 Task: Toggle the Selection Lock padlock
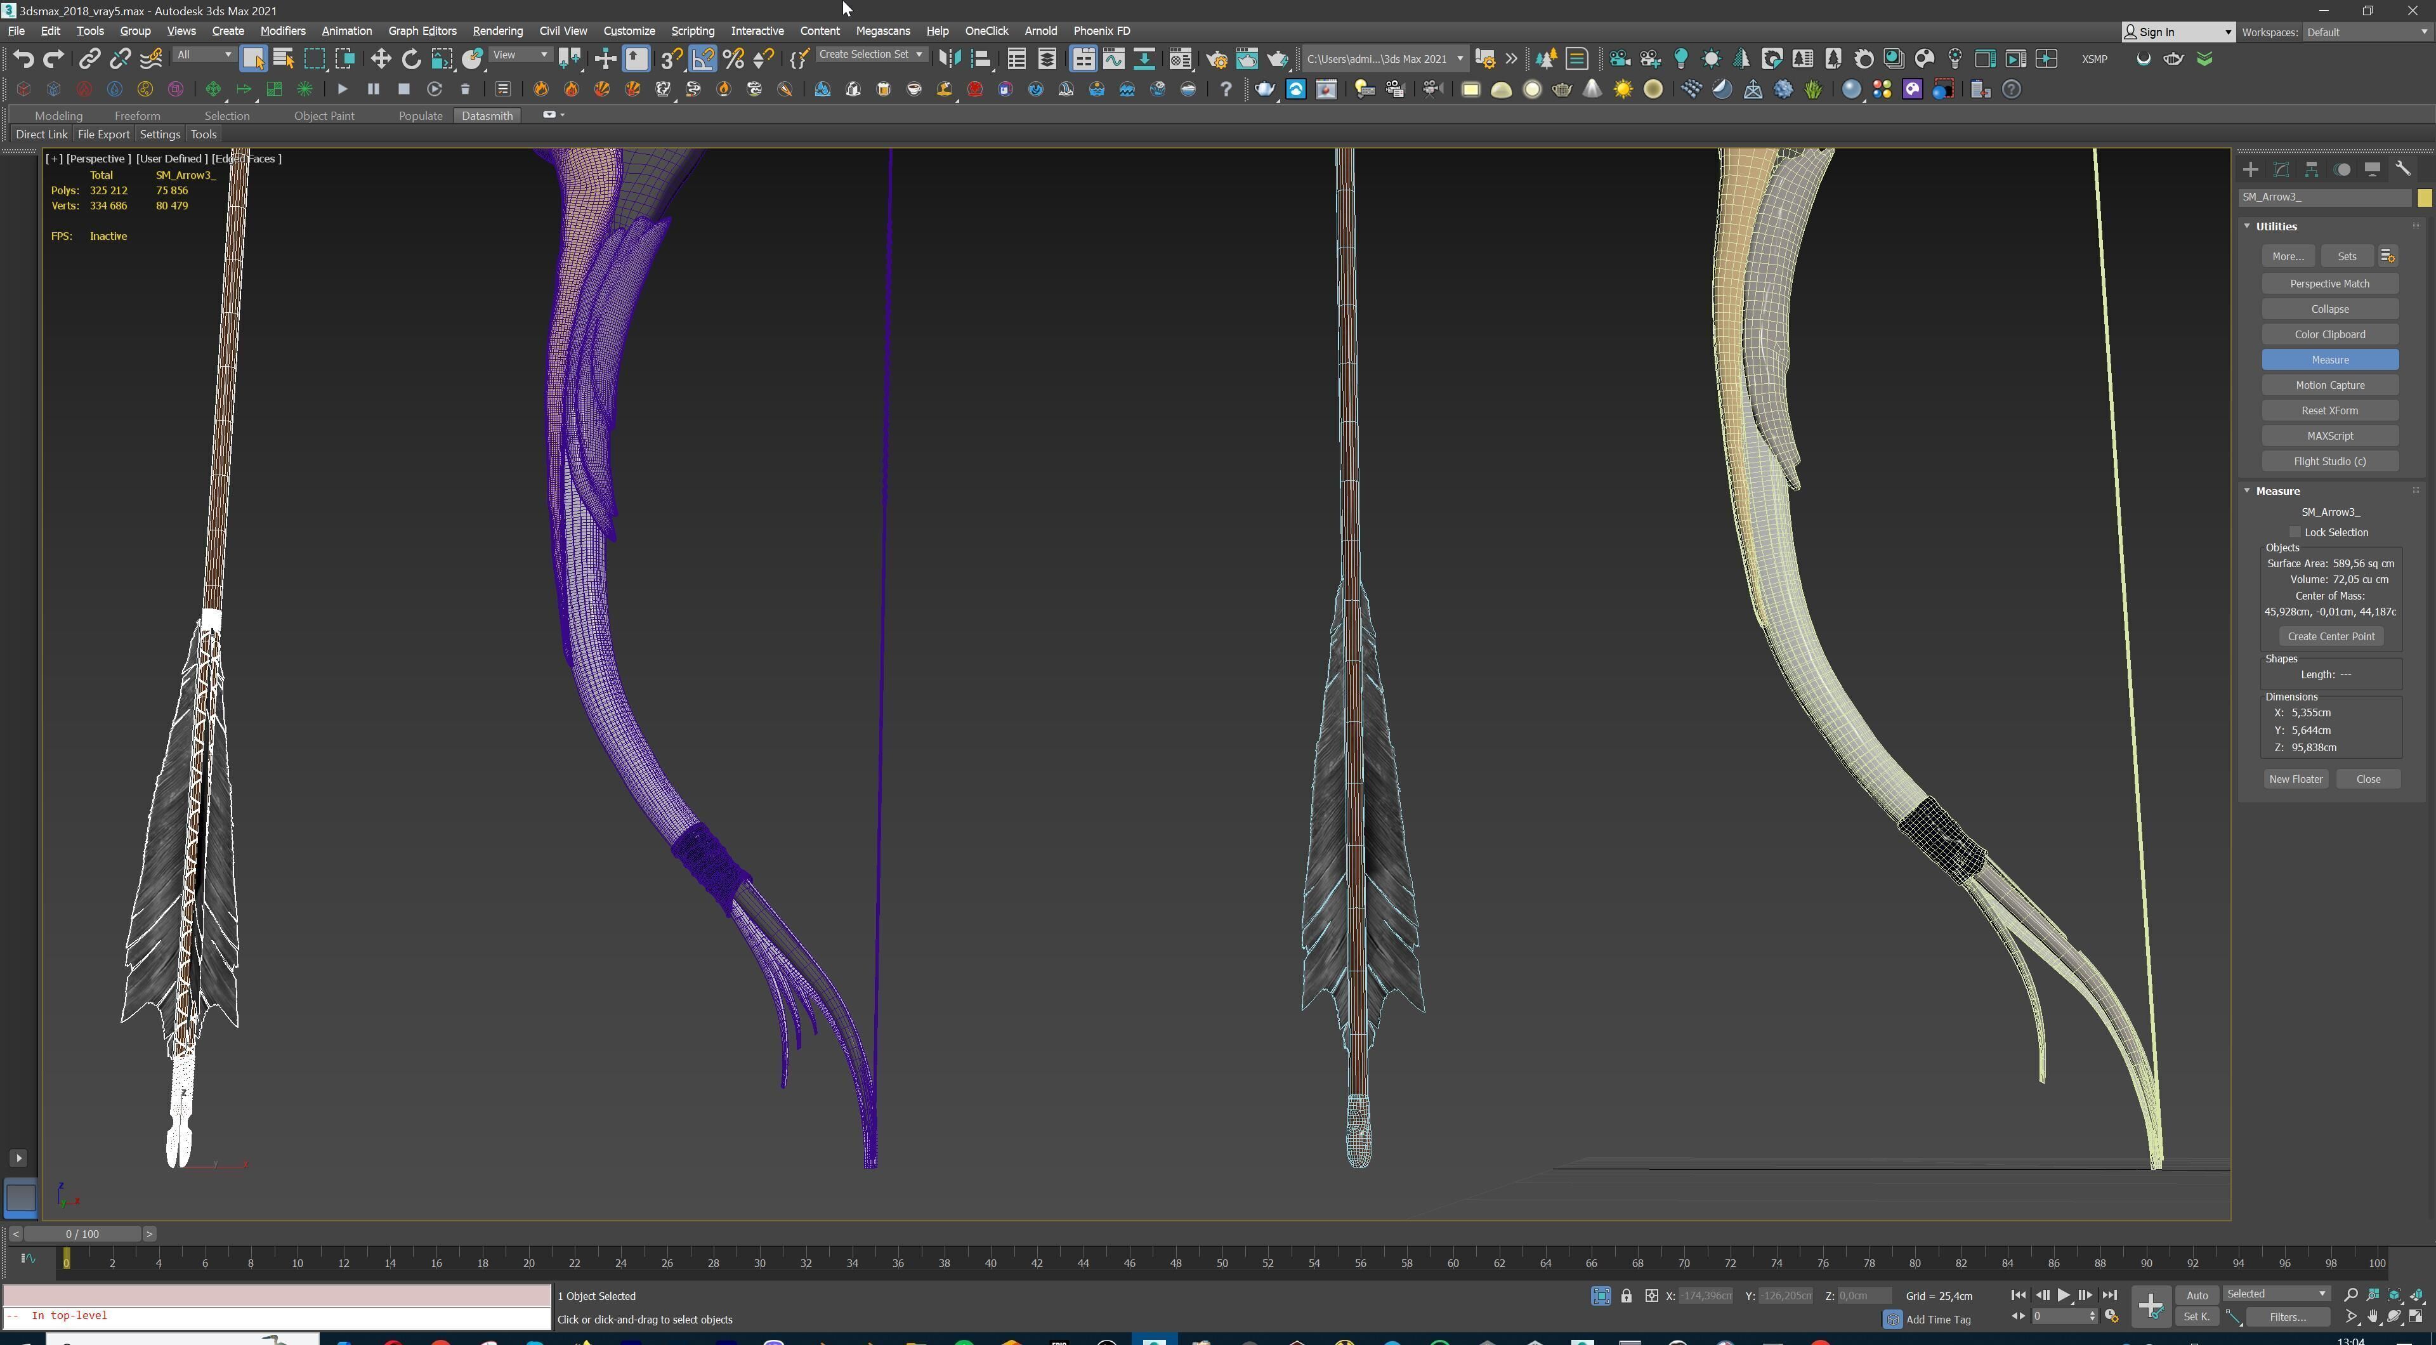tap(1625, 1296)
